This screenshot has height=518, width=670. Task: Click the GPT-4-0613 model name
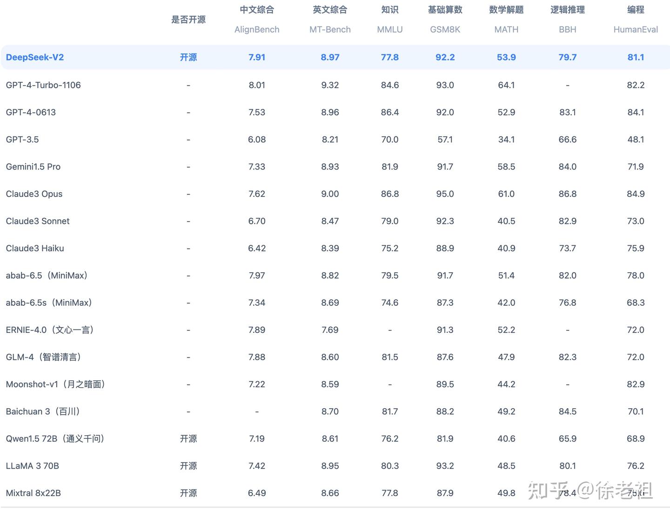(x=31, y=112)
